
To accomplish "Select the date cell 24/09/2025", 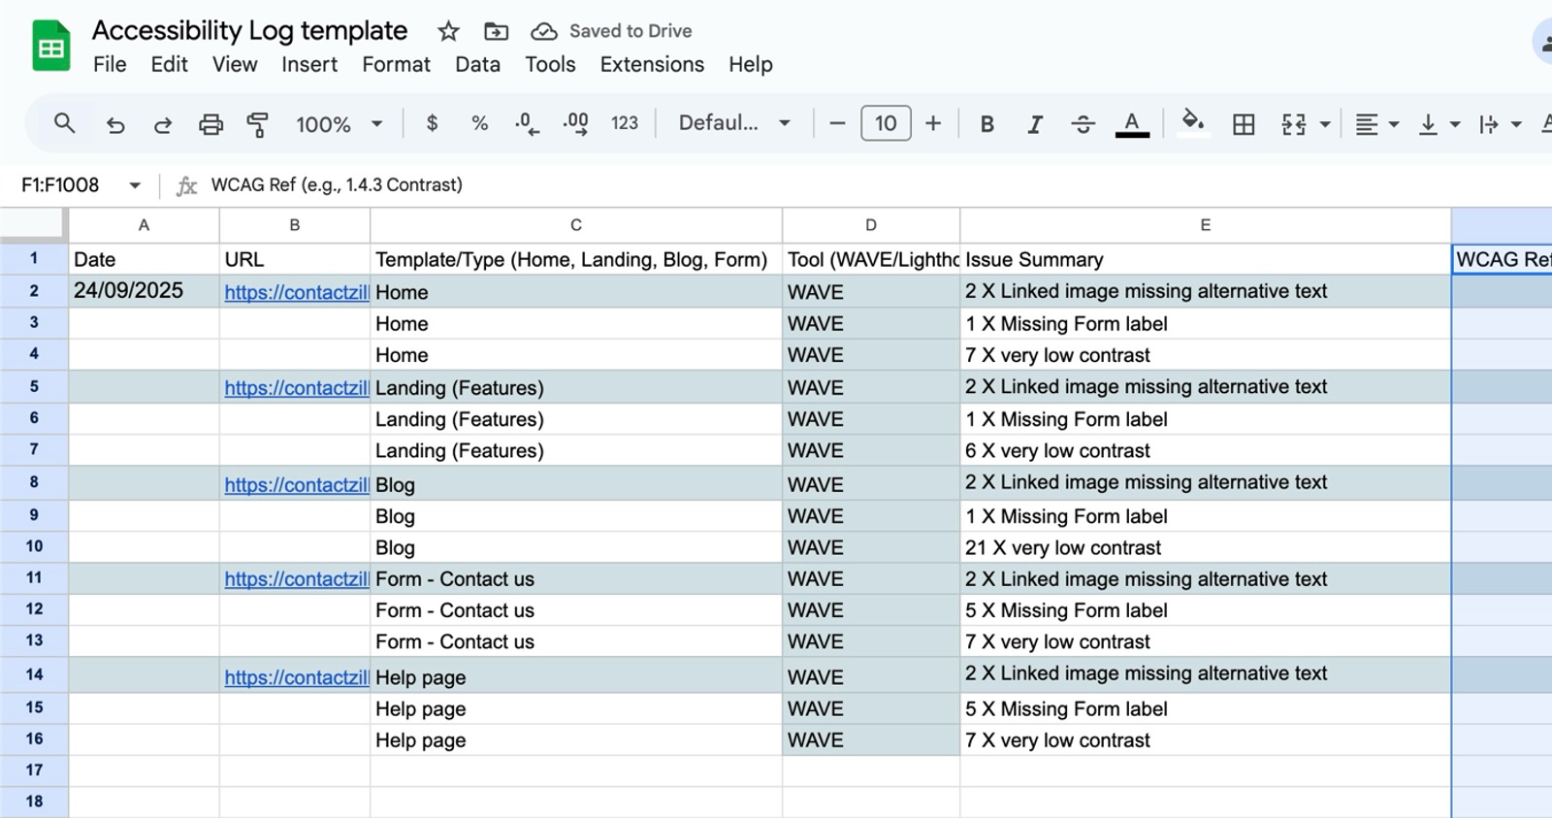I will click(144, 290).
